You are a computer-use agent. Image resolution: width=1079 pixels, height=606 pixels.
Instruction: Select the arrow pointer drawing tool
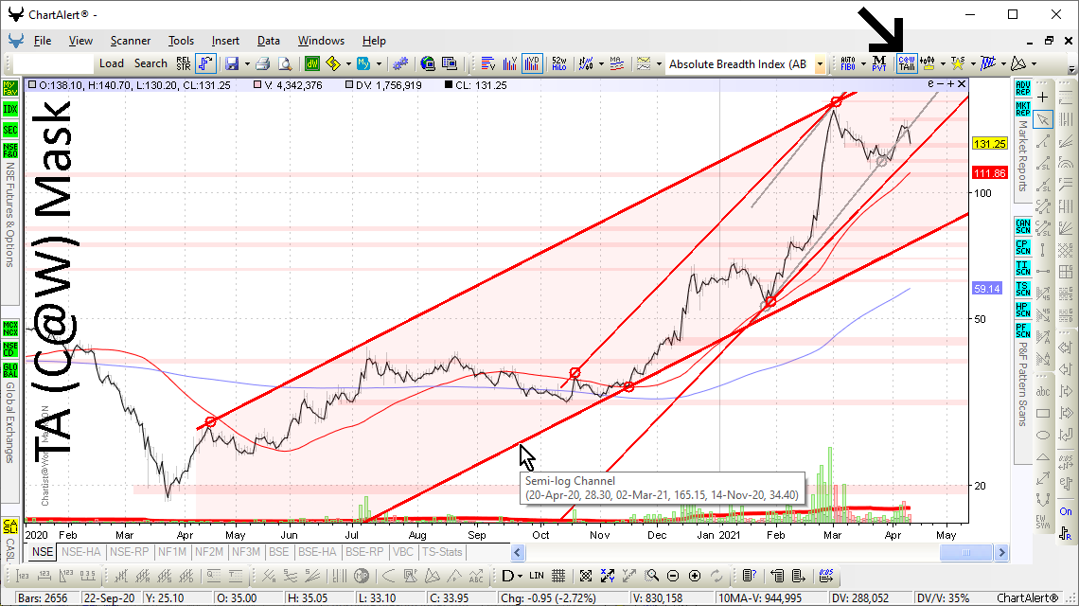(x=1043, y=119)
